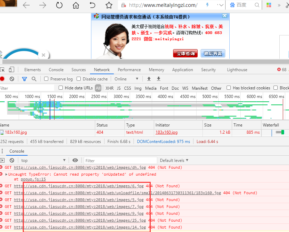The width and height of the screenshot is (289, 232).
Task: Open the console drawer three-dot menu
Action: (x=2, y=151)
